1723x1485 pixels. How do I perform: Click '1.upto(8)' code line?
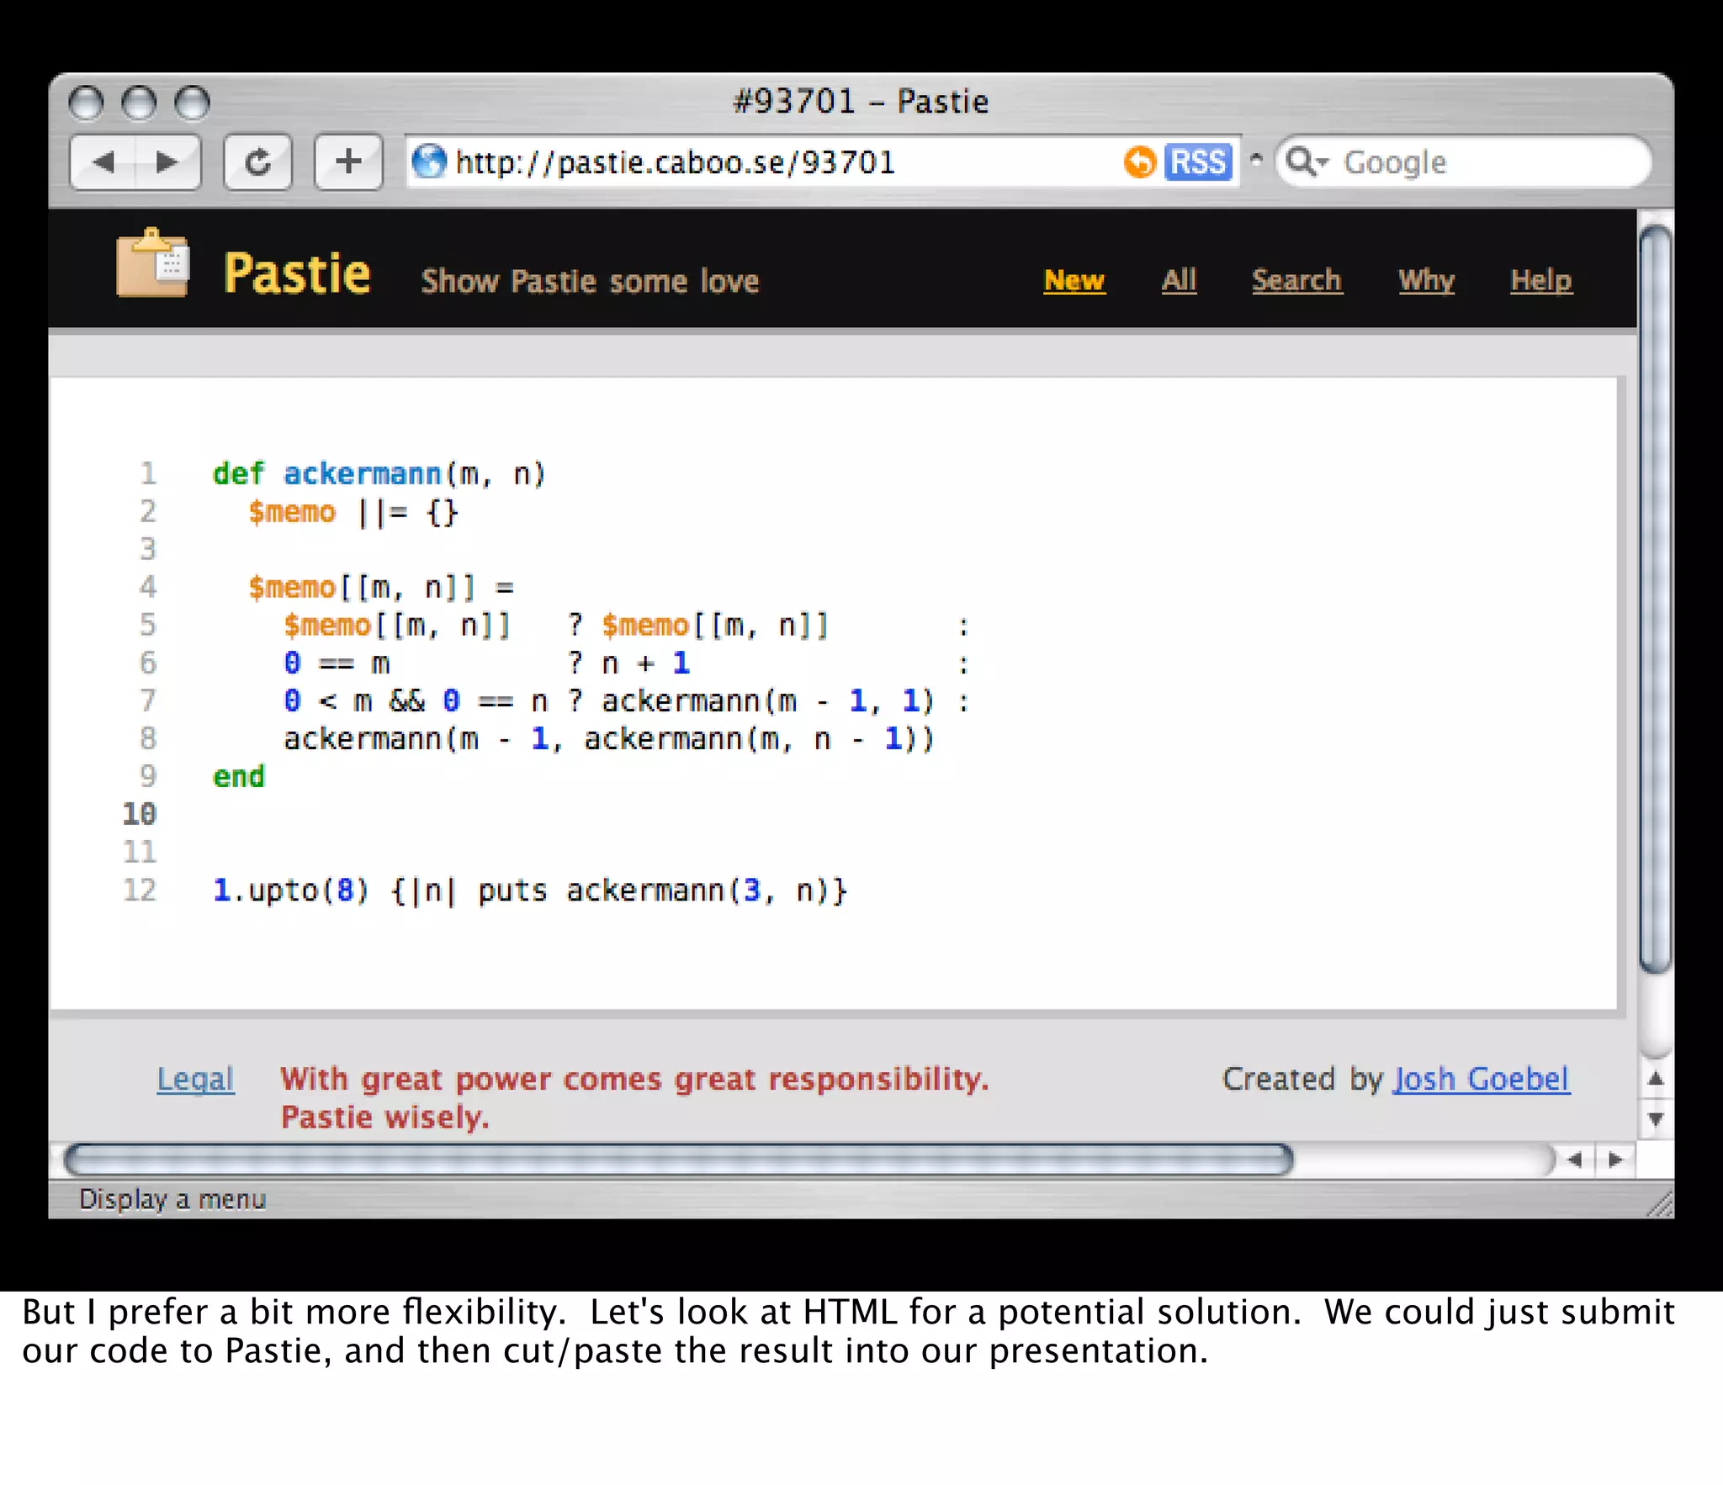pyautogui.click(x=530, y=890)
